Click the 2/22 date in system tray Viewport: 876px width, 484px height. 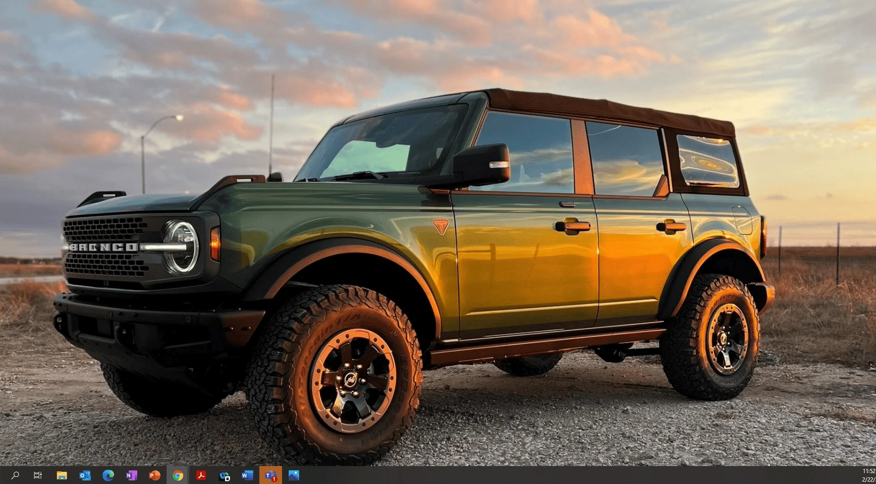(869, 479)
